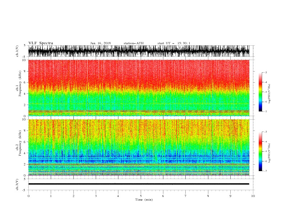Click the 'VLF Spectra' title text
The width and height of the screenshot is (285, 220).
(x=41, y=43)
